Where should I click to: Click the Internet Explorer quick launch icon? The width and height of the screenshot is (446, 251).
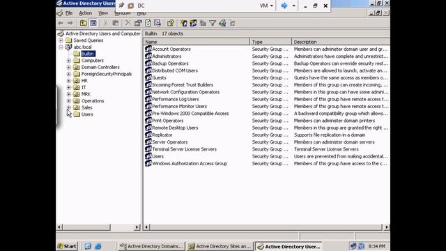(98, 246)
